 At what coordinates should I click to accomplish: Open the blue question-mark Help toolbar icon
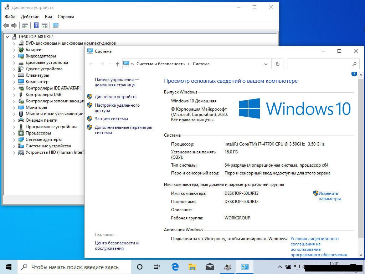36,25
